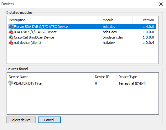Select Florian BDA DVB-S/T/C ATSC Device row
Image resolution: width=166 pixels, height=130 pixels.
click(82, 26)
